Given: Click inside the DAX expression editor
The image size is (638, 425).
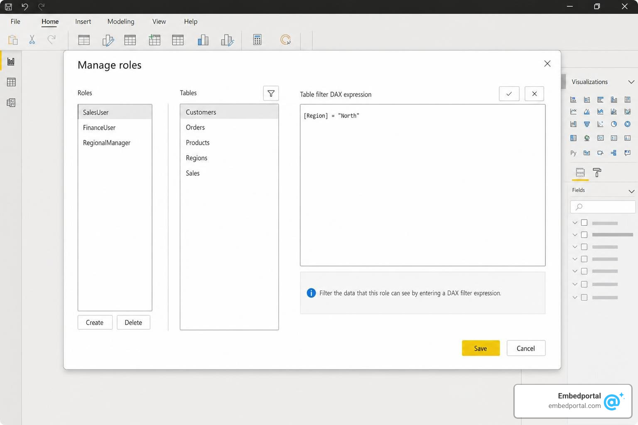Looking at the screenshot, I should (422, 185).
